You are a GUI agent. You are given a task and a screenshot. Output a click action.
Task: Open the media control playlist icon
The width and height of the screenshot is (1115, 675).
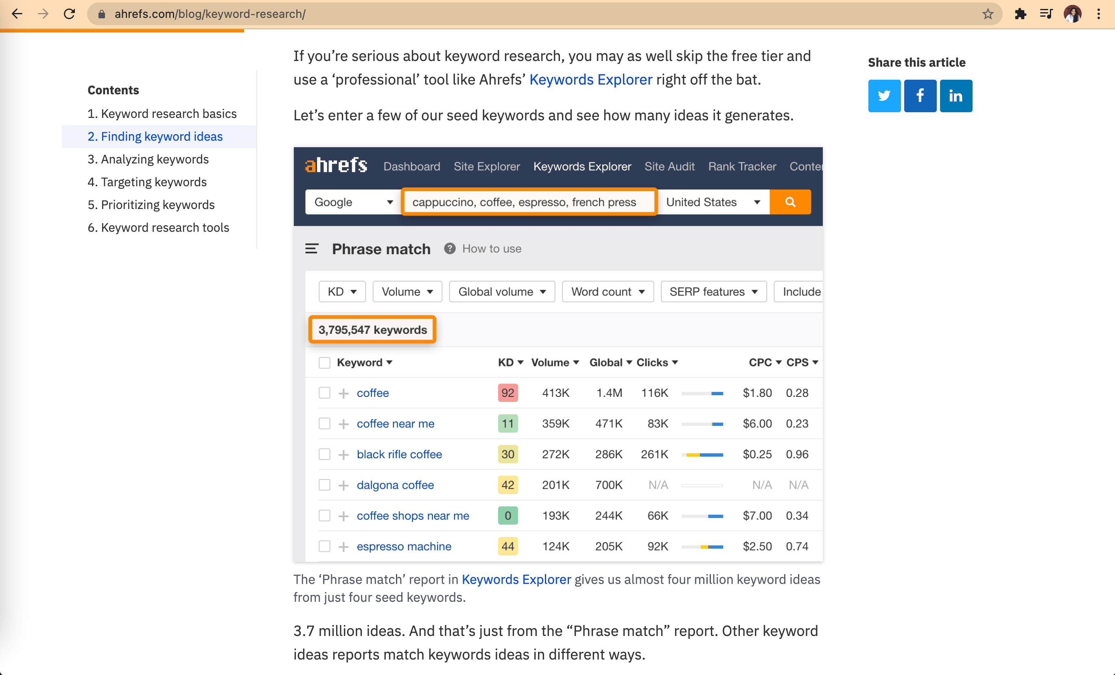1046,14
